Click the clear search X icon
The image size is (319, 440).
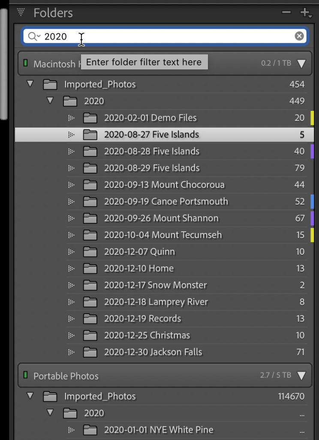pyautogui.click(x=299, y=36)
